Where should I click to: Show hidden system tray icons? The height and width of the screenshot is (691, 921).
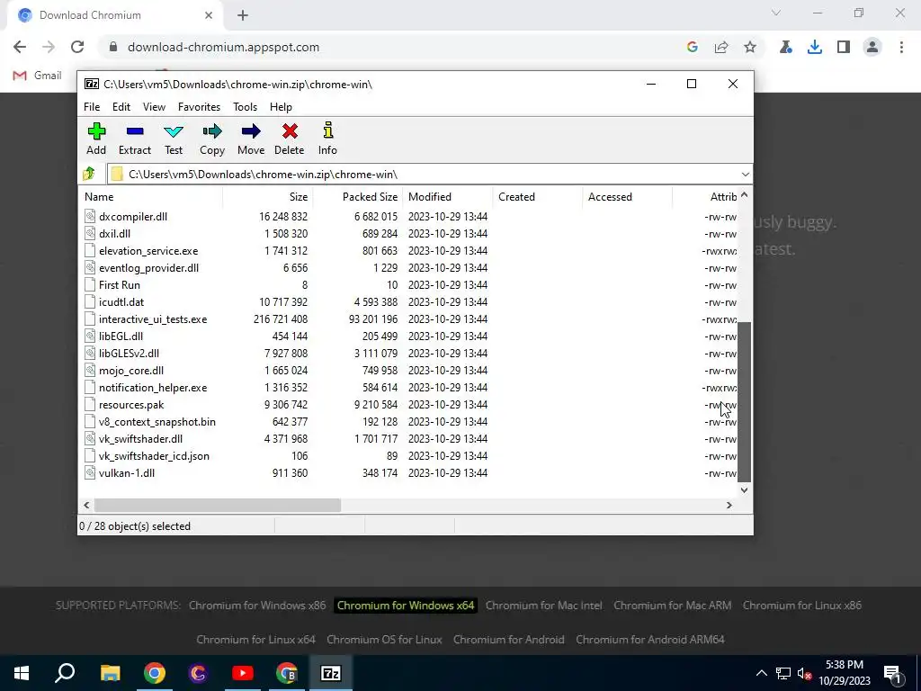761,673
